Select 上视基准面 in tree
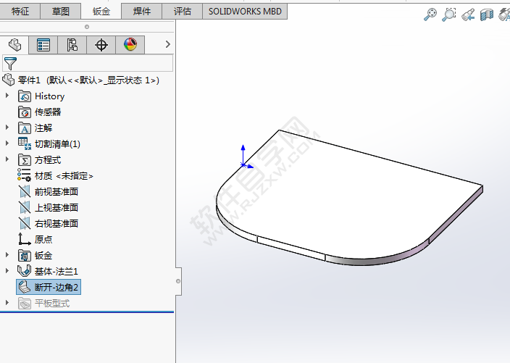 click(57, 208)
